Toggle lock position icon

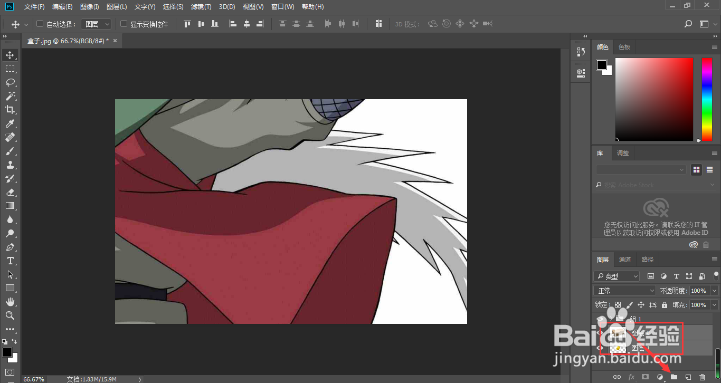pyautogui.click(x=641, y=305)
